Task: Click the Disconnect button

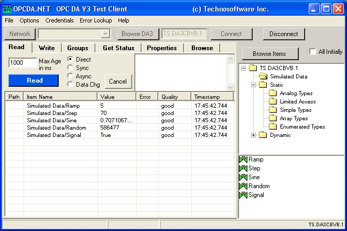Action: coord(284,34)
